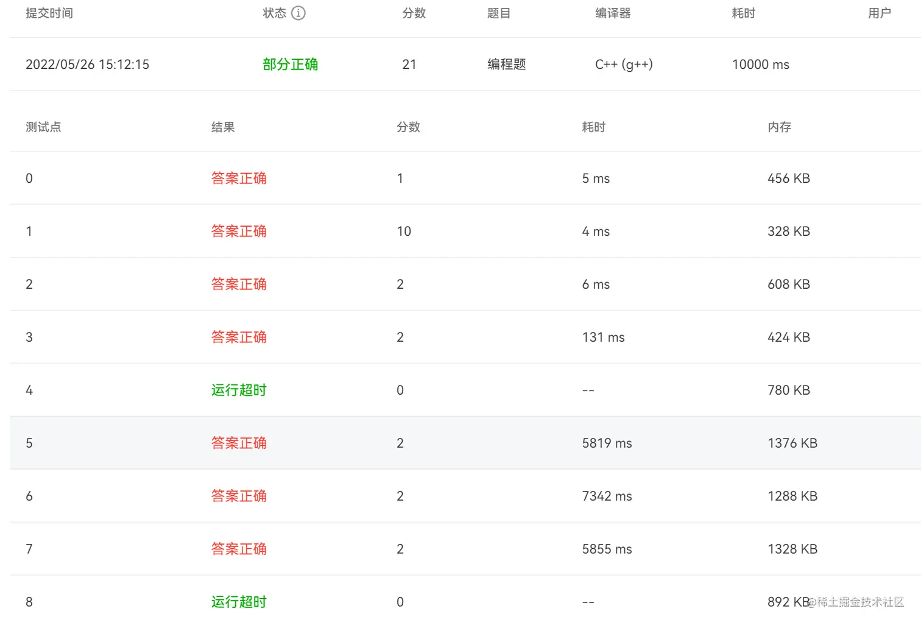Click the 部分正确 status text
Image resolution: width=921 pixels, height=625 pixels.
pyautogui.click(x=290, y=64)
